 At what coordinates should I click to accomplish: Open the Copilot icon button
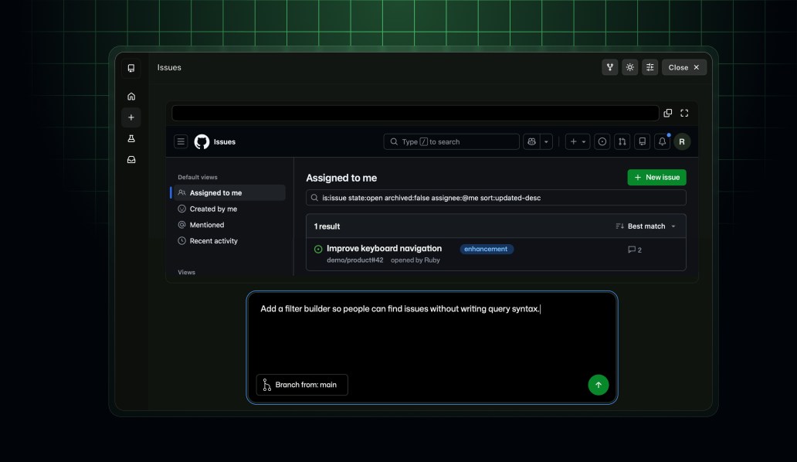531,142
